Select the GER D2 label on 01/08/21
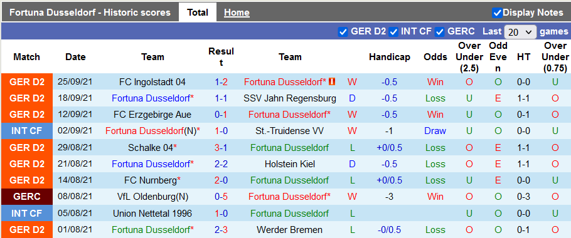The image size is (571, 238). click(x=27, y=230)
